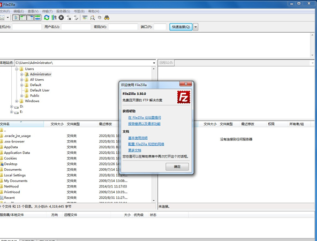Click the 端口(P) port input field
The height and width of the screenshot is (241, 317).
click(160, 27)
